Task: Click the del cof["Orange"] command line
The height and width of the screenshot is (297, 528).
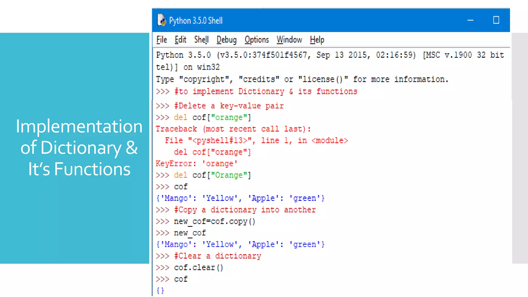Action: 212,175
